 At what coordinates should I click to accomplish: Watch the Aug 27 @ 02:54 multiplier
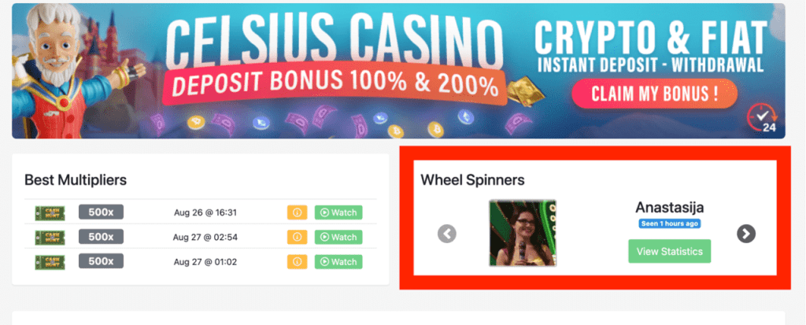point(338,237)
